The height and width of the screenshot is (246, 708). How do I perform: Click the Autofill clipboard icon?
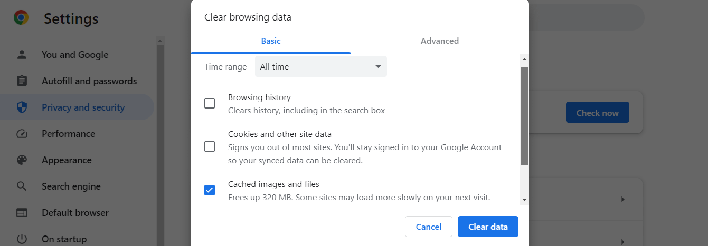[22, 81]
